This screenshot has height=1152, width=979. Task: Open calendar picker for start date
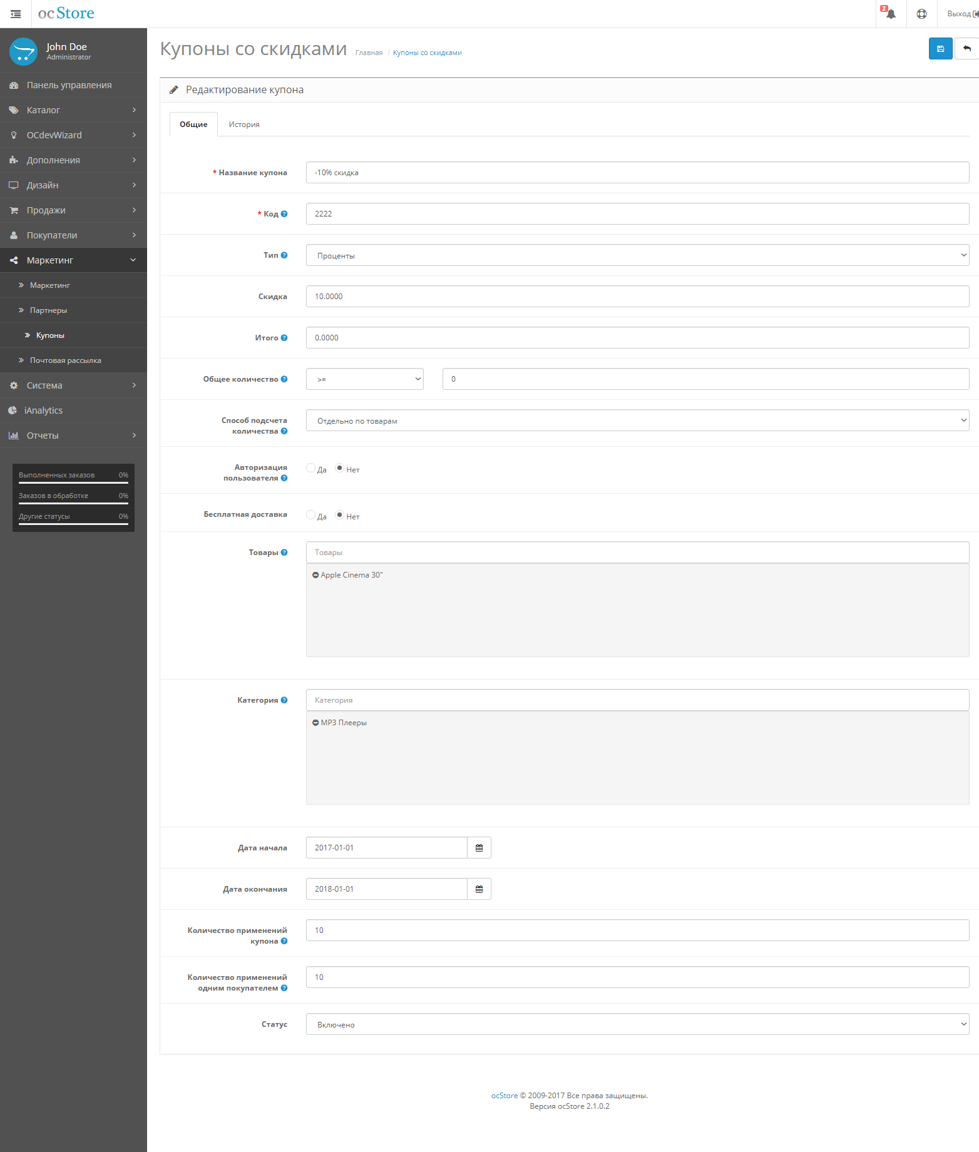pyautogui.click(x=479, y=848)
